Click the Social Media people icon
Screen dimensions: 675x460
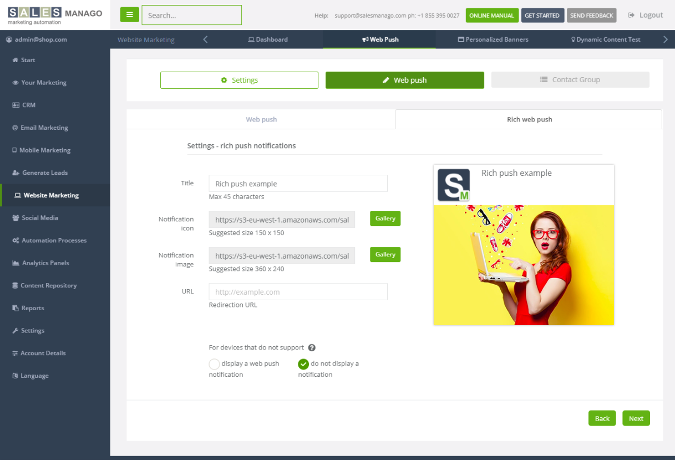pos(16,218)
